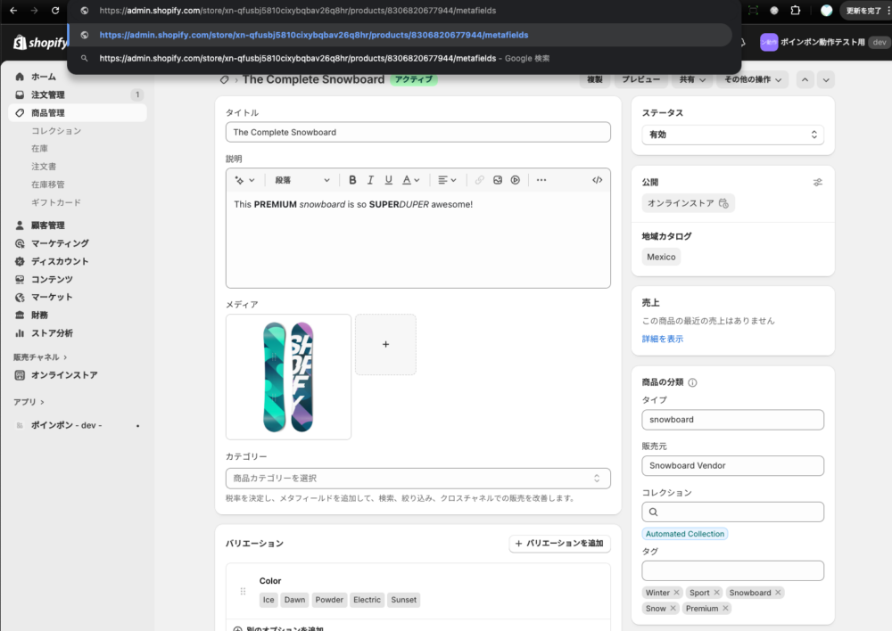892x631 pixels.
Task: Insert image using the editor image icon
Action: pyautogui.click(x=498, y=180)
